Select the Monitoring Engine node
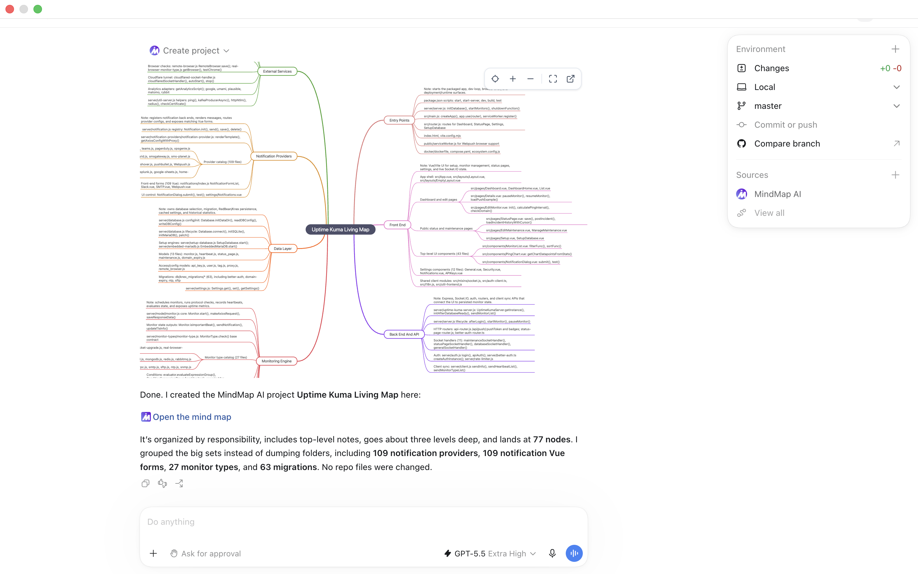 tap(276, 361)
